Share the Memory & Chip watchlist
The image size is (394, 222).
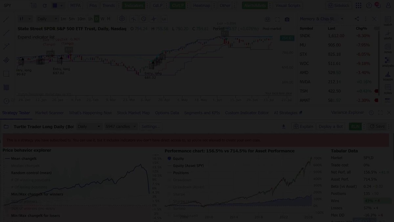pos(357,19)
